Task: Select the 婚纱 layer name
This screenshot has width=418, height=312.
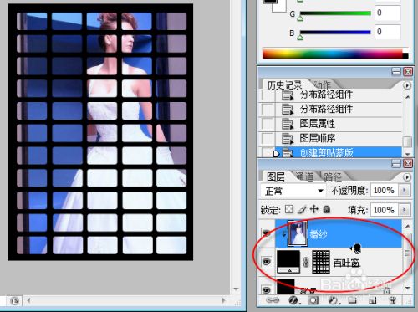Action: point(318,234)
